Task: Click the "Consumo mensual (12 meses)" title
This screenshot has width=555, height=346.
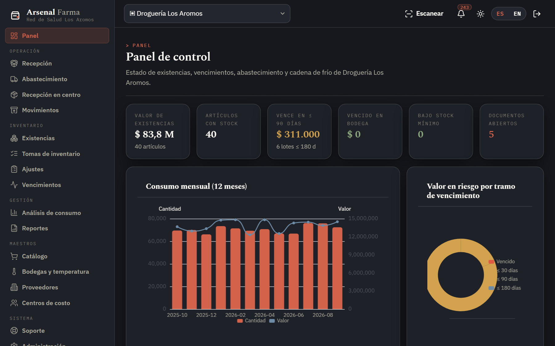Action: [x=196, y=186]
